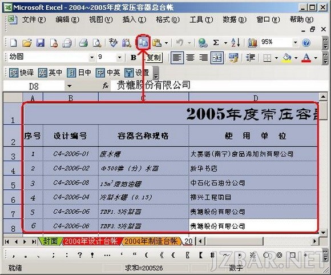Toggle Merge and Center button
331x275 pixels.
point(217,57)
